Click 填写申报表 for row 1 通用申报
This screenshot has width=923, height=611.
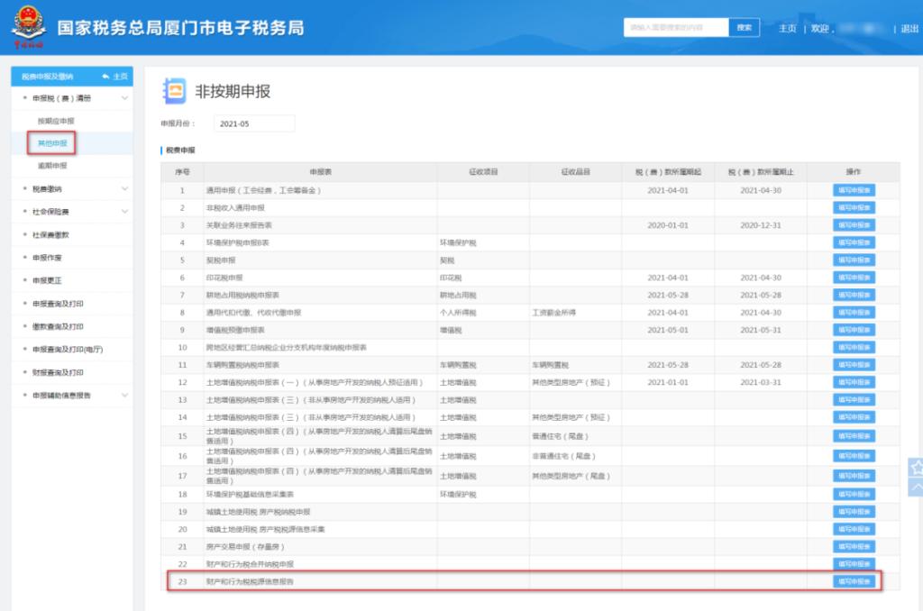click(853, 190)
